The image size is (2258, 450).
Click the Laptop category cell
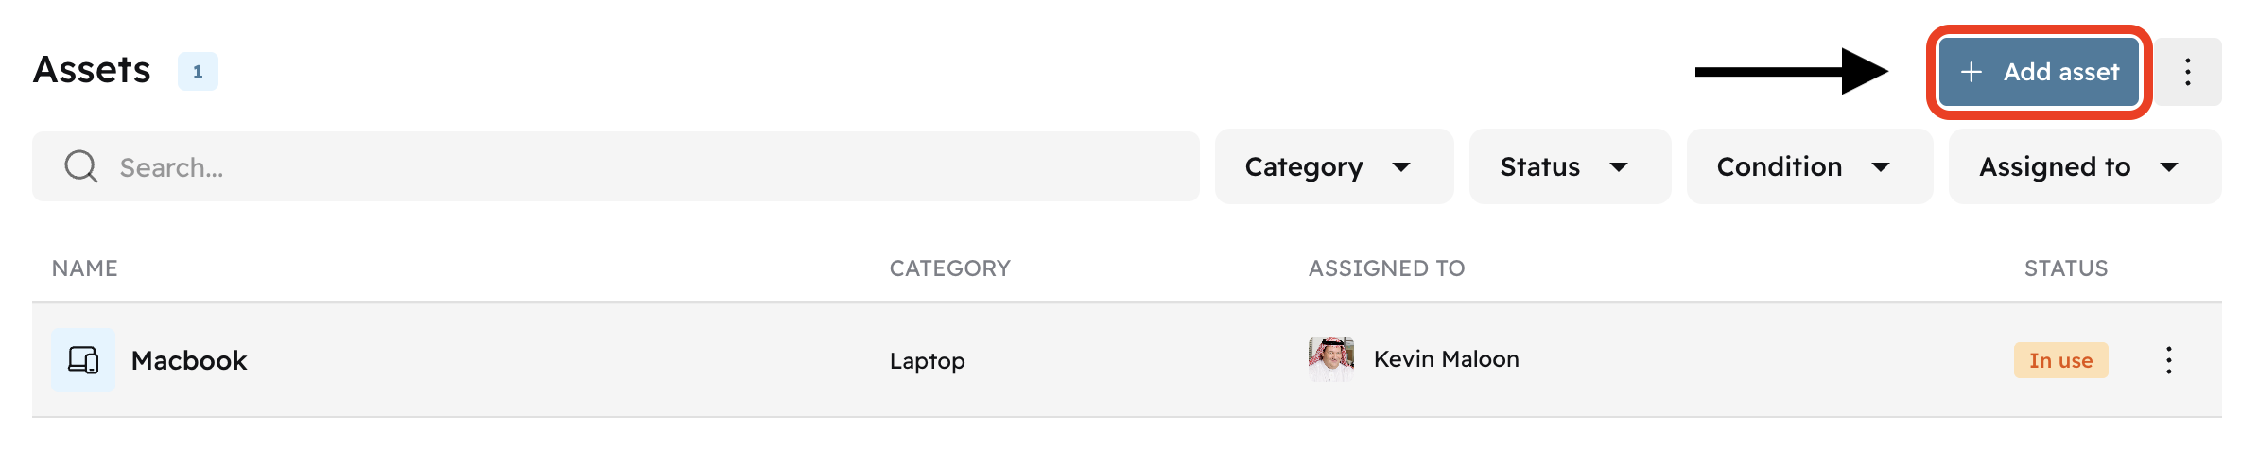click(x=927, y=361)
